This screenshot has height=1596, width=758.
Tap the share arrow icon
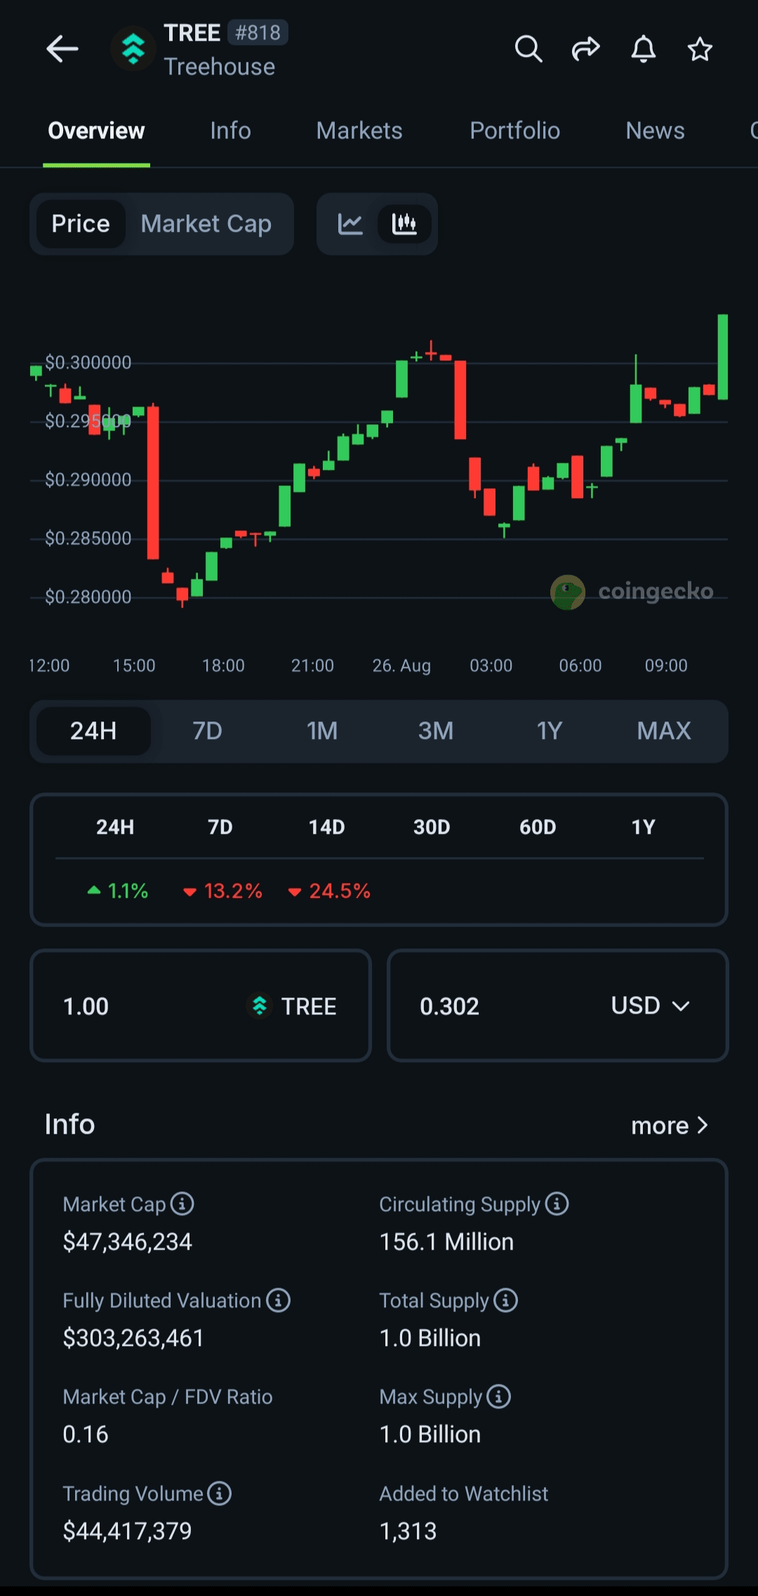coord(585,49)
